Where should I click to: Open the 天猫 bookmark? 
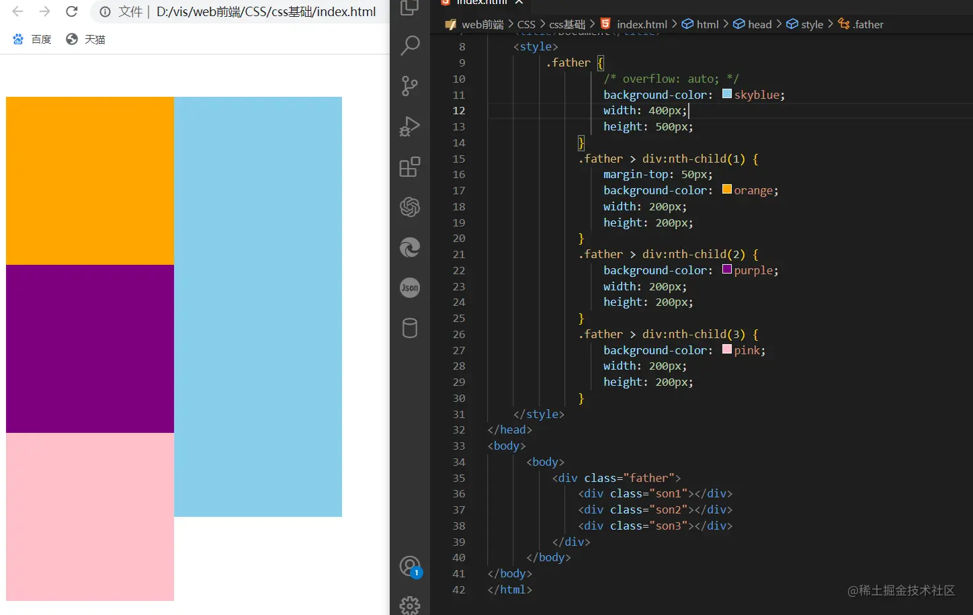86,40
